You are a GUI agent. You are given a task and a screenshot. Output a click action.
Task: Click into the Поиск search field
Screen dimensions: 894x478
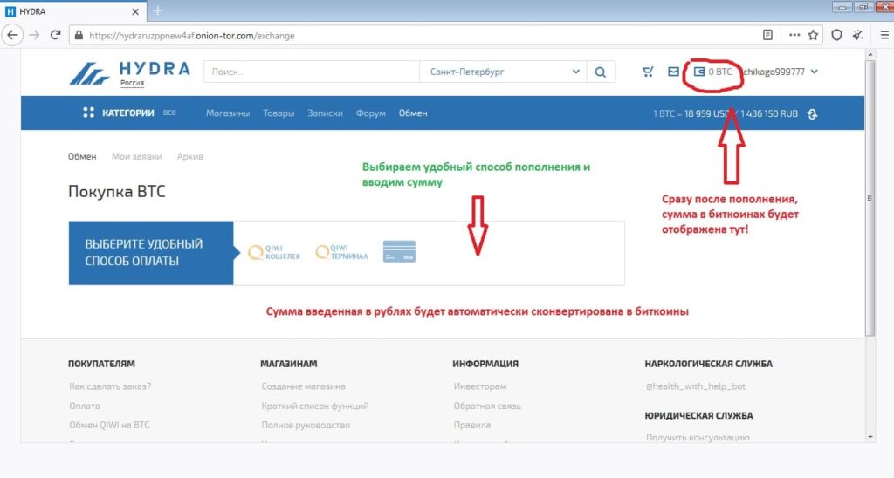coord(310,72)
